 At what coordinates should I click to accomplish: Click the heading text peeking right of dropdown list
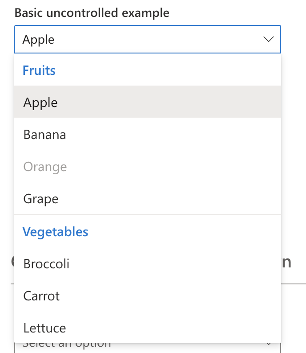(286, 263)
